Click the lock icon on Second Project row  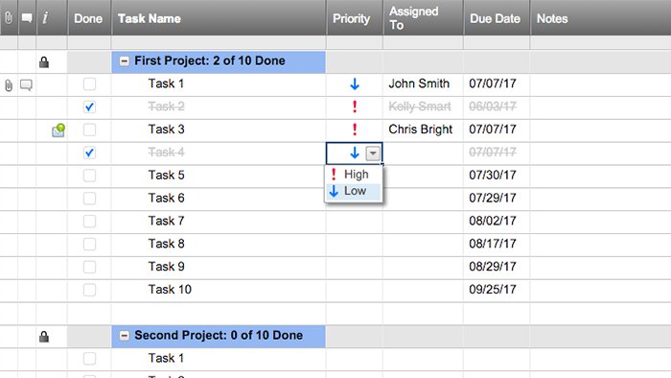click(44, 337)
